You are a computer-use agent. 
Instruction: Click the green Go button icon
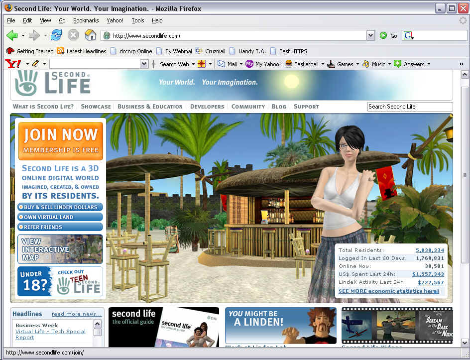click(x=383, y=35)
